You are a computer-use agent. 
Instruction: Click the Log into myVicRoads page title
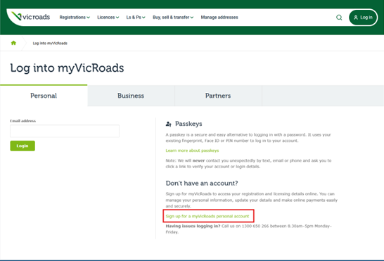(x=67, y=68)
